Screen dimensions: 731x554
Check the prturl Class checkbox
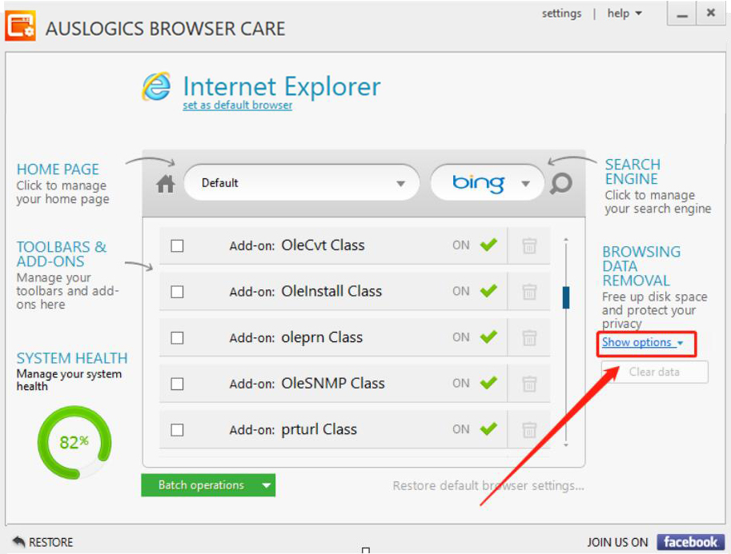[177, 430]
